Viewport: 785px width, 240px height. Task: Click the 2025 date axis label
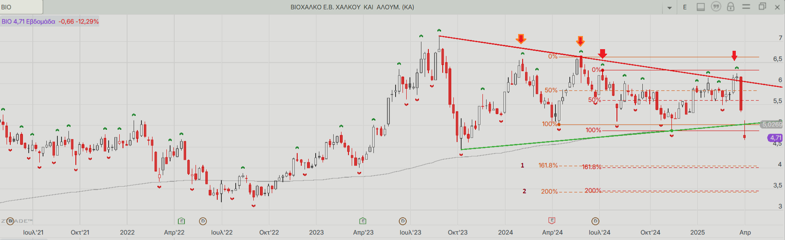(697, 232)
